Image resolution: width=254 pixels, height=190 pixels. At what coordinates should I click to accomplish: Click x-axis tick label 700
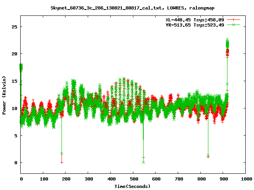pyautogui.click(x=179, y=179)
